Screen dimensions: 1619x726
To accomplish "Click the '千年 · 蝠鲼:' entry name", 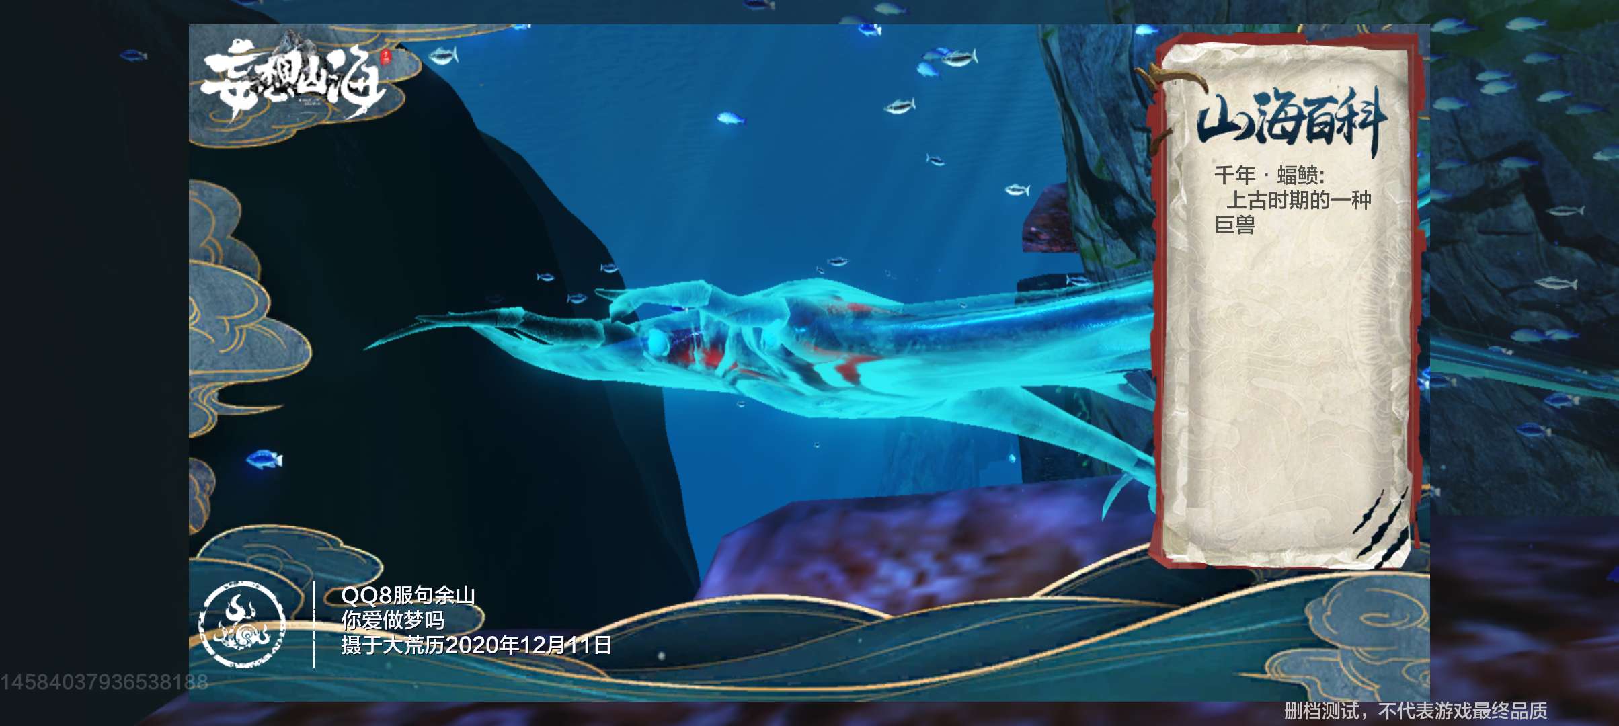I will pos(1269,175).
